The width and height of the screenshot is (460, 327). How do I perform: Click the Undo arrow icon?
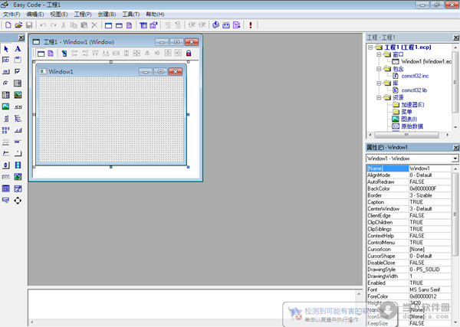coord(43,25)
